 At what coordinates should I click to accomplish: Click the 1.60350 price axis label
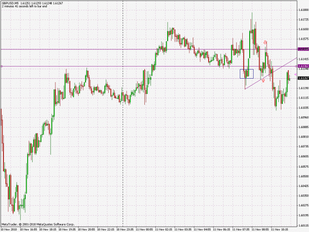click(x=304, y=196)
